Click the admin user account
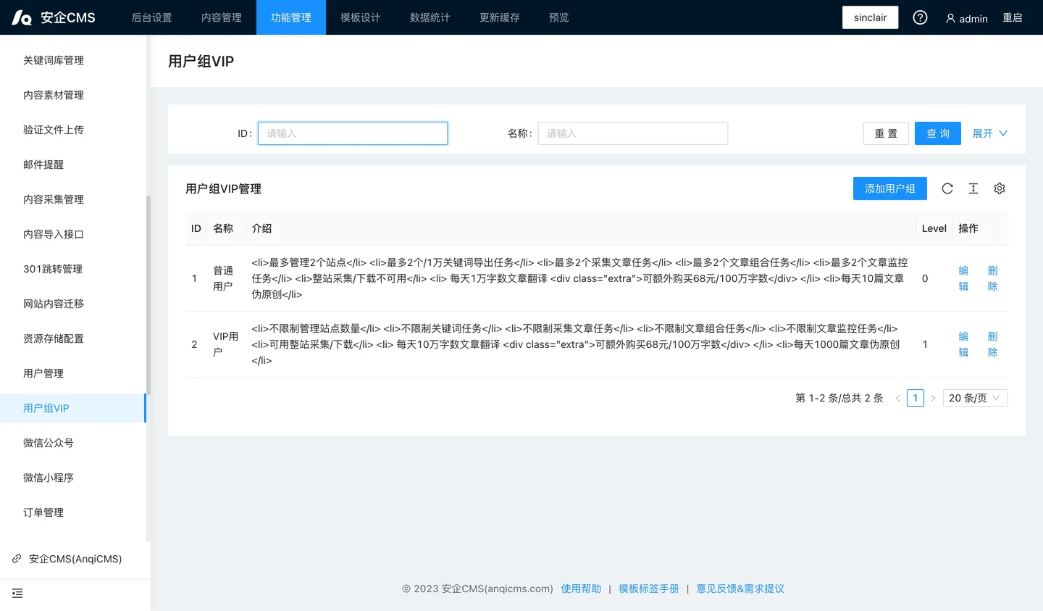 click(x=967, y=18)
